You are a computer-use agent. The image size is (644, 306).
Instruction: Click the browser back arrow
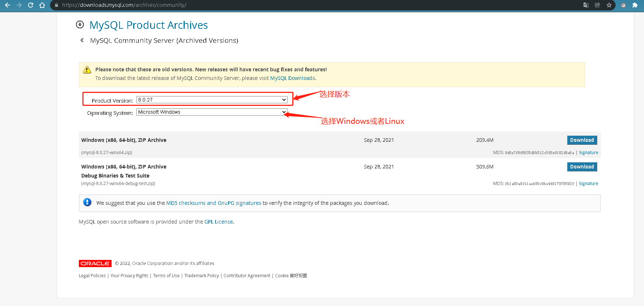(x=8, y=5)
